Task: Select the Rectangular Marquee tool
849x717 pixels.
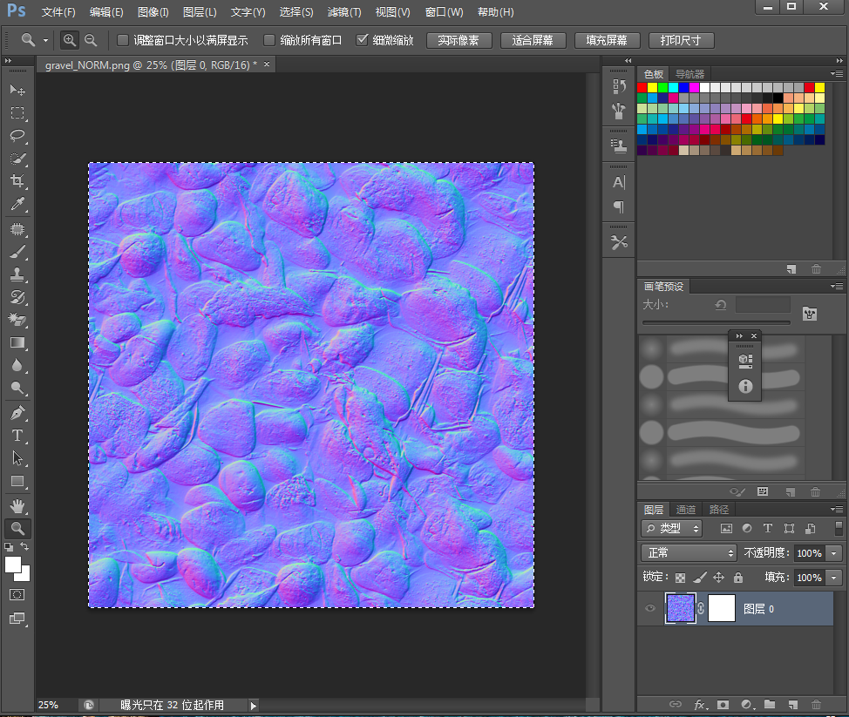Action: [17, 112]
